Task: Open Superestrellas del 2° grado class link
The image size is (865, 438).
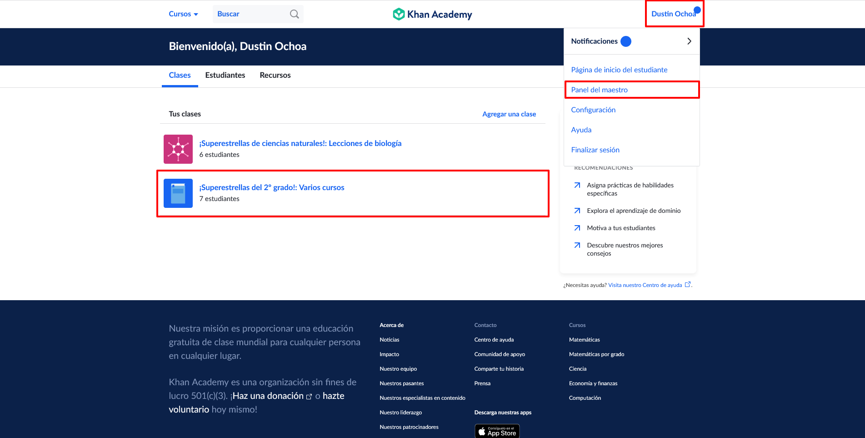Action: pos(272,187)
